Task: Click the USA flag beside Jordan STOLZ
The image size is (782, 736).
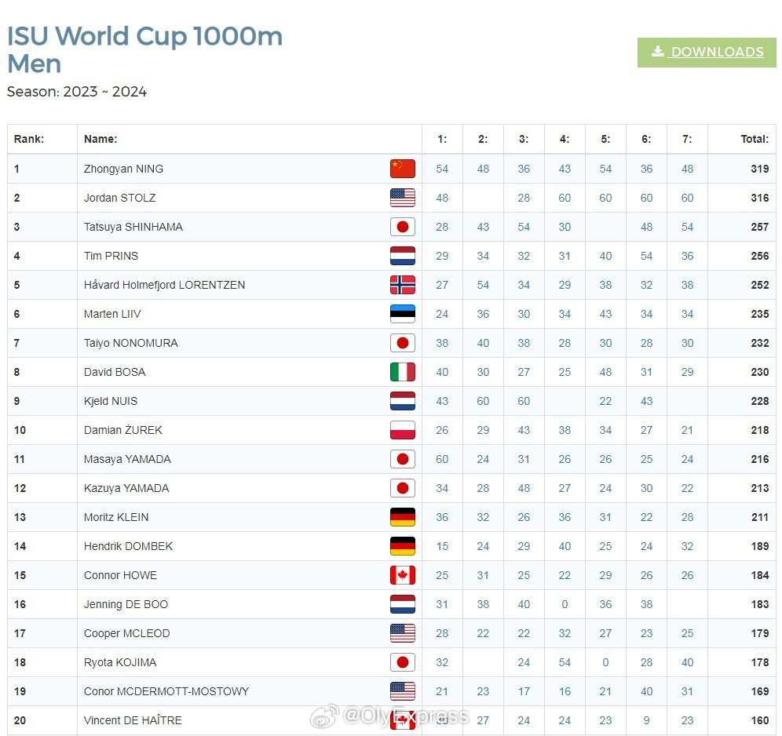Action: point(402,198)
